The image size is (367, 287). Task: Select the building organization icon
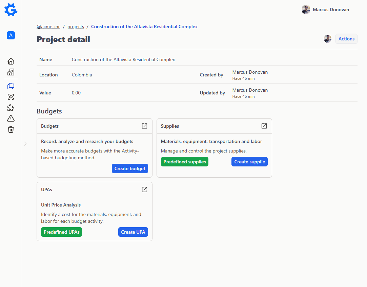click(x=11, y=72)
